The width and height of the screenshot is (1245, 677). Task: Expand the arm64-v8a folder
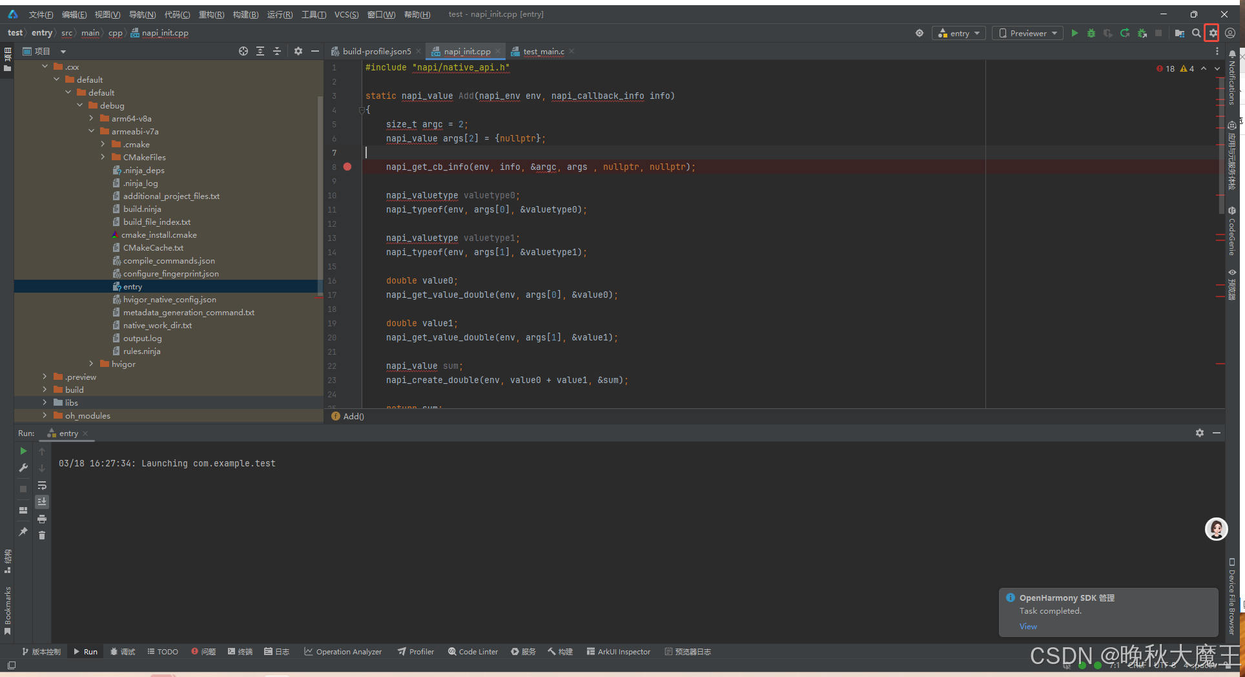(91, 118)
